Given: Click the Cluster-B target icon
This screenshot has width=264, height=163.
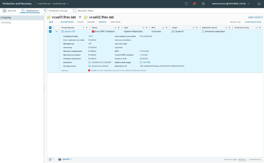Looking at the screenshot, I should tap(173, 31).
